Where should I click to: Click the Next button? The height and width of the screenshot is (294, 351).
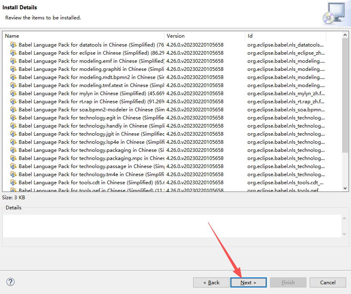point(249,283)
